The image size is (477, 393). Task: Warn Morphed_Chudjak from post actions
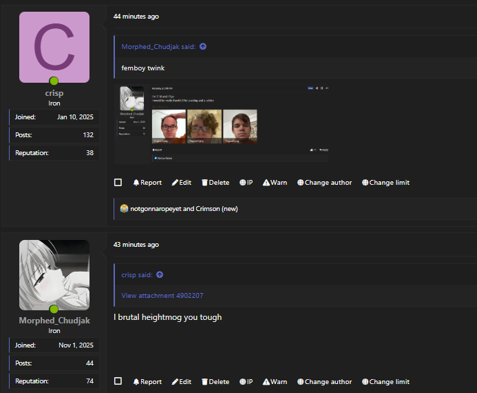(275, 382)
